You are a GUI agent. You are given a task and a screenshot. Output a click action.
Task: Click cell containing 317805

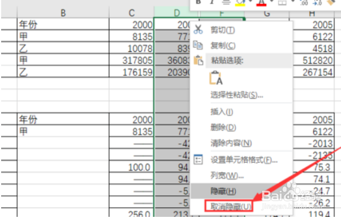(x=131, y=60)
